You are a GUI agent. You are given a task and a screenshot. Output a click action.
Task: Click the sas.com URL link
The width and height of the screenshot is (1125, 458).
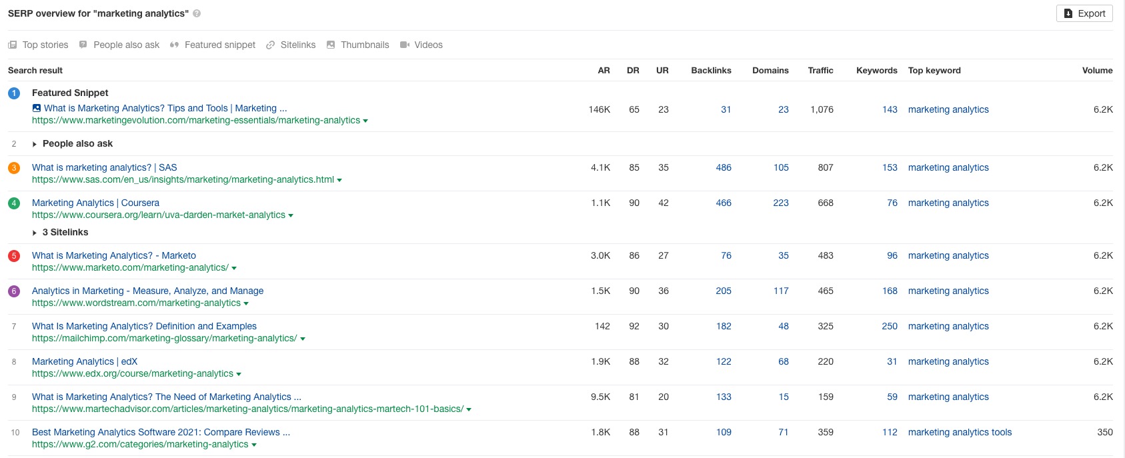183,179
